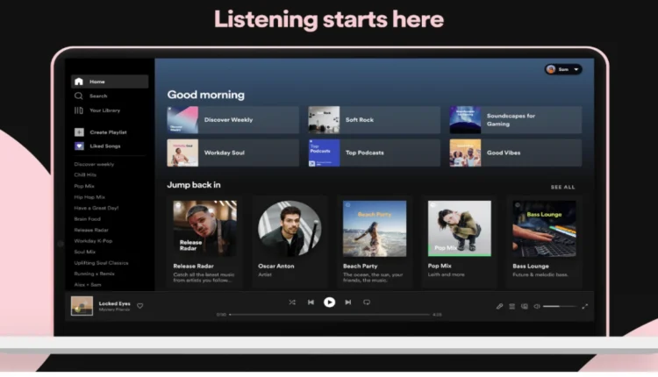Select Brain Food playlist in sidebar
This screenshot has width=658, height=377.
[x=87, y=219]
